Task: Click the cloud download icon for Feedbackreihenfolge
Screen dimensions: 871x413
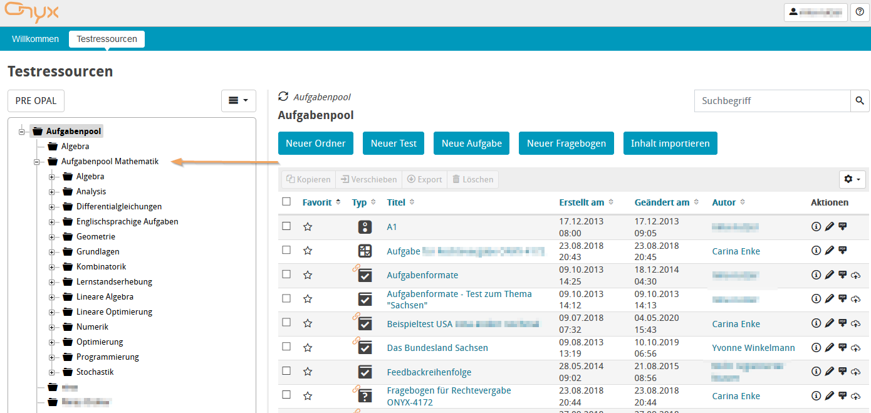Action: [x=857, y=372]
